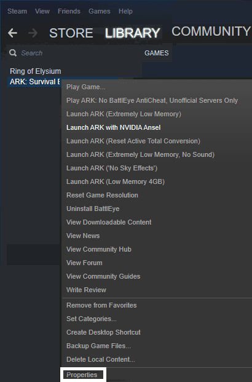Select Reset Game Resolution
This screenshot has width=252, height=382.
[x=102, y=195]
